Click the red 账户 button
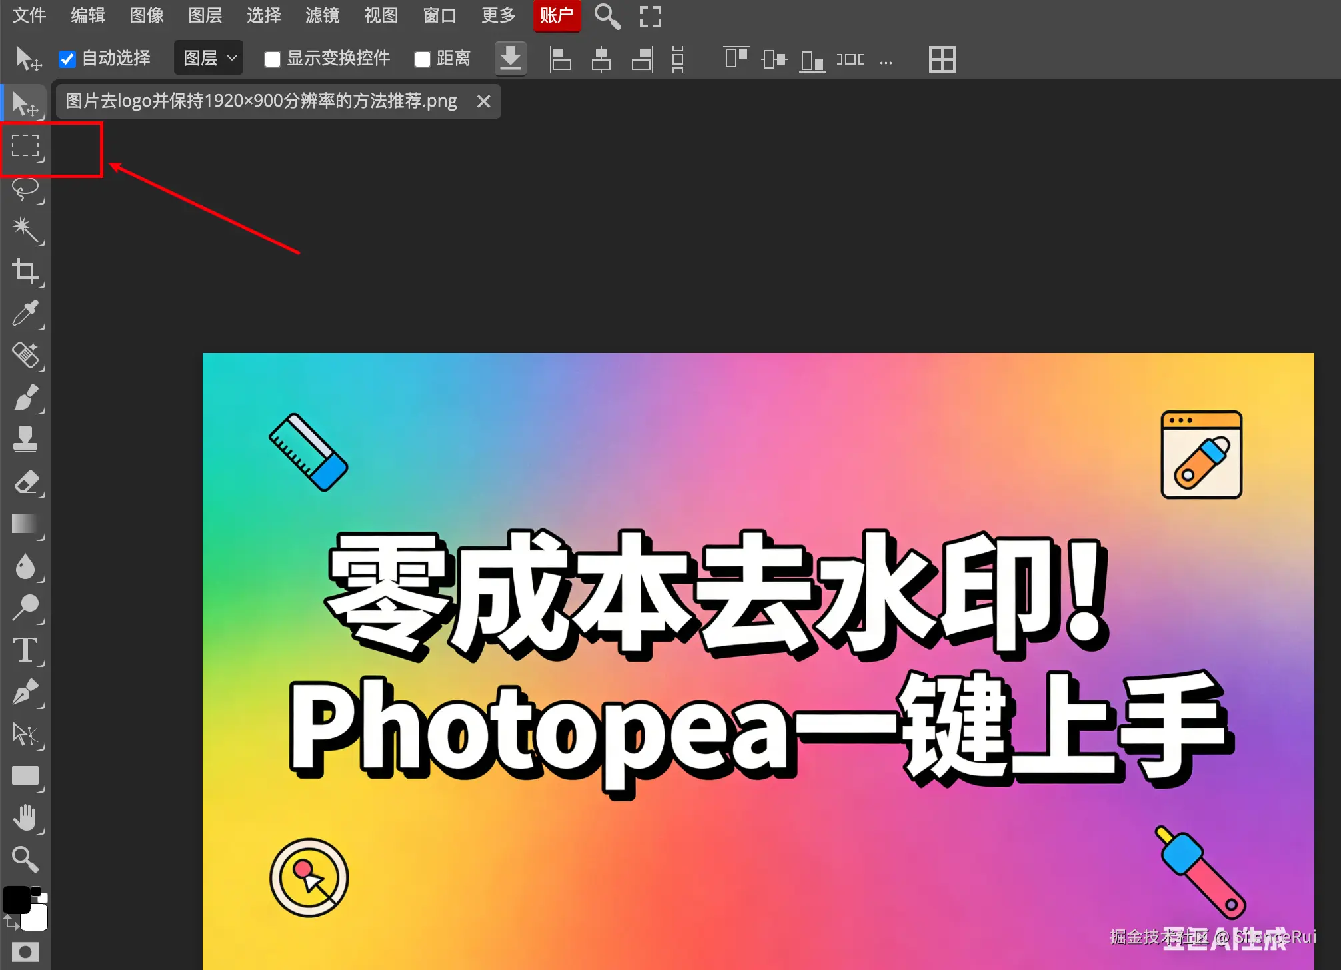The height and width of the screenshot is (970, 1341). click(x=556, y=15)
